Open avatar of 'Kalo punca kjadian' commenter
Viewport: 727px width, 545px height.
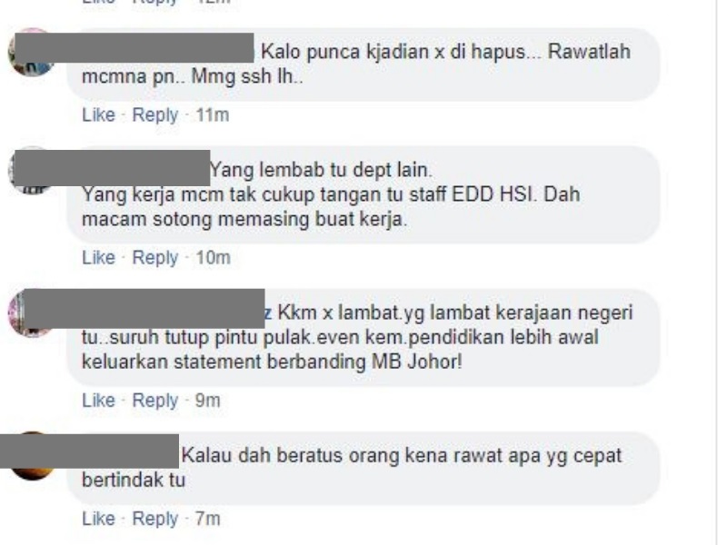pyautogui.click(x=32, y=52)
